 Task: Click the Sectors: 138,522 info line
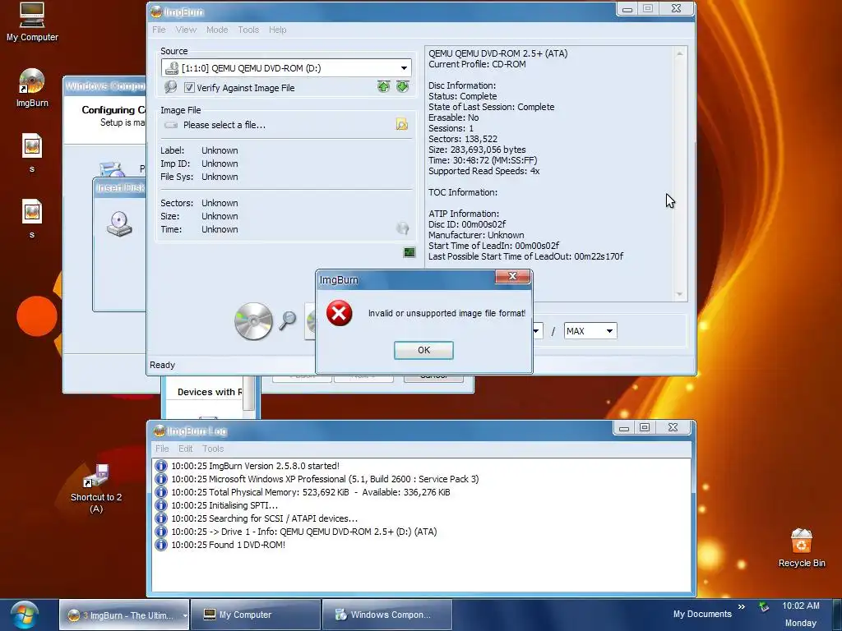point(463,139)
